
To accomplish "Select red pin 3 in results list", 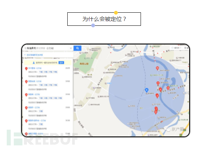I will tap(26, 95).
